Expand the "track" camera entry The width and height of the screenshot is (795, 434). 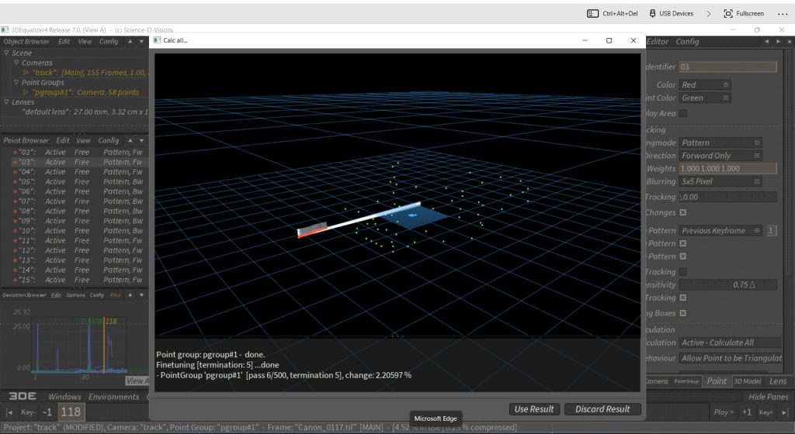[26, 72]
